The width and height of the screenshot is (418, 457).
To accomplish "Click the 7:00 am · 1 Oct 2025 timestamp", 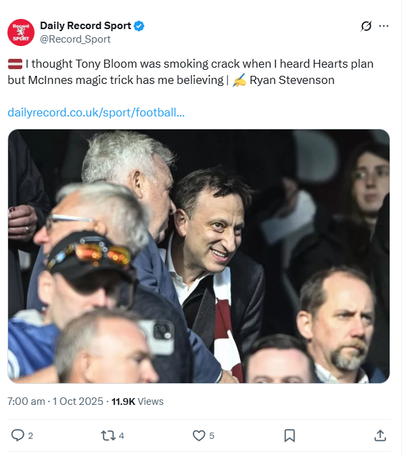I will coord(55,401).
